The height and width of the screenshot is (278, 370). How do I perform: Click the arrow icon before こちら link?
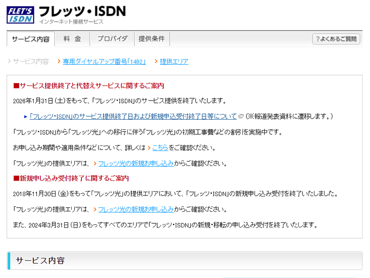149,147
